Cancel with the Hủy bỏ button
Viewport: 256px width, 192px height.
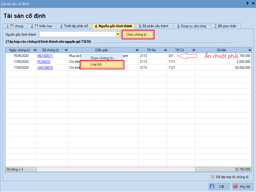[243, 186]
